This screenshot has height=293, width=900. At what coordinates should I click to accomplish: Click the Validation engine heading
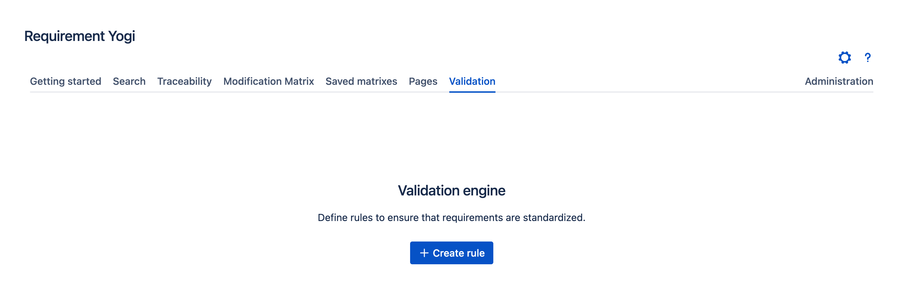(x=451, y=191)
